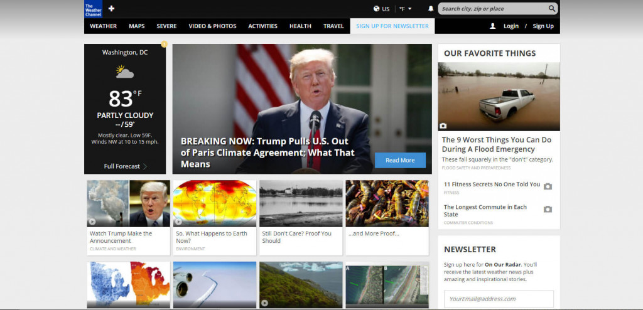Open the ...and More Proof... article
643x310 pixels.
(x=374, y=233)
